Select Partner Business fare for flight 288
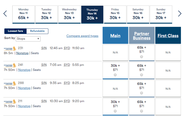Image resolution: width=183 pixels, height=117 pixels. tap(142, 93)
